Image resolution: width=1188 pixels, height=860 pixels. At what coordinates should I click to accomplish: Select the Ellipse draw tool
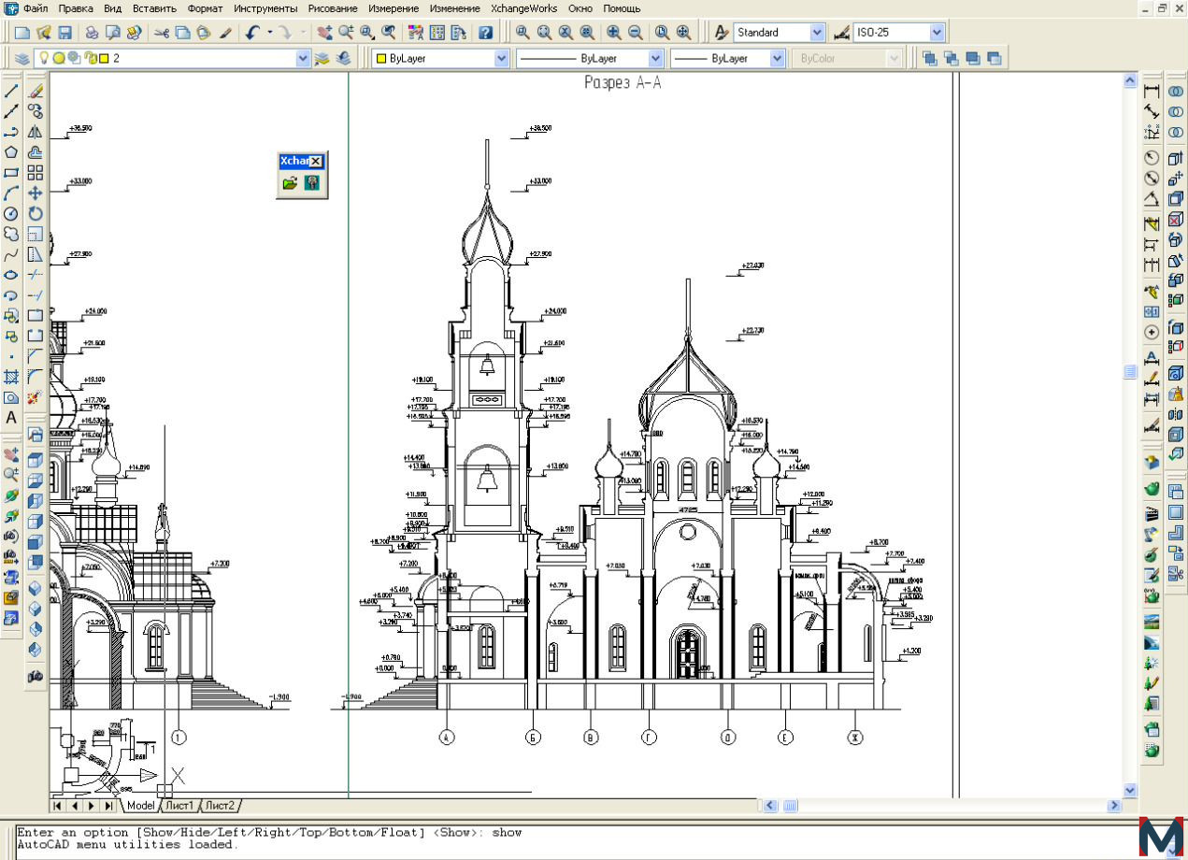pos(11,275)
